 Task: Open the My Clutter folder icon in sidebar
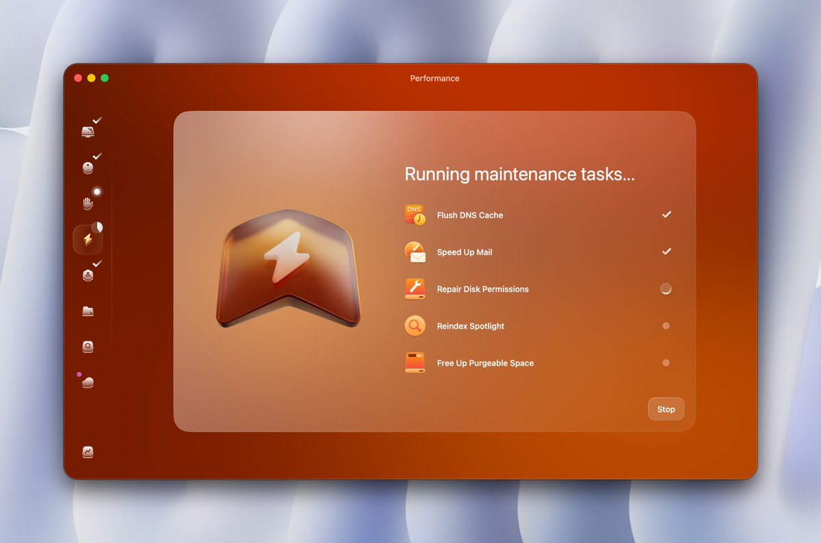(88, 311)
